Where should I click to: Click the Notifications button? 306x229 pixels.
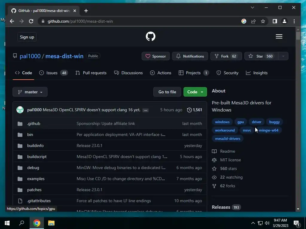(x=190, y=56)
